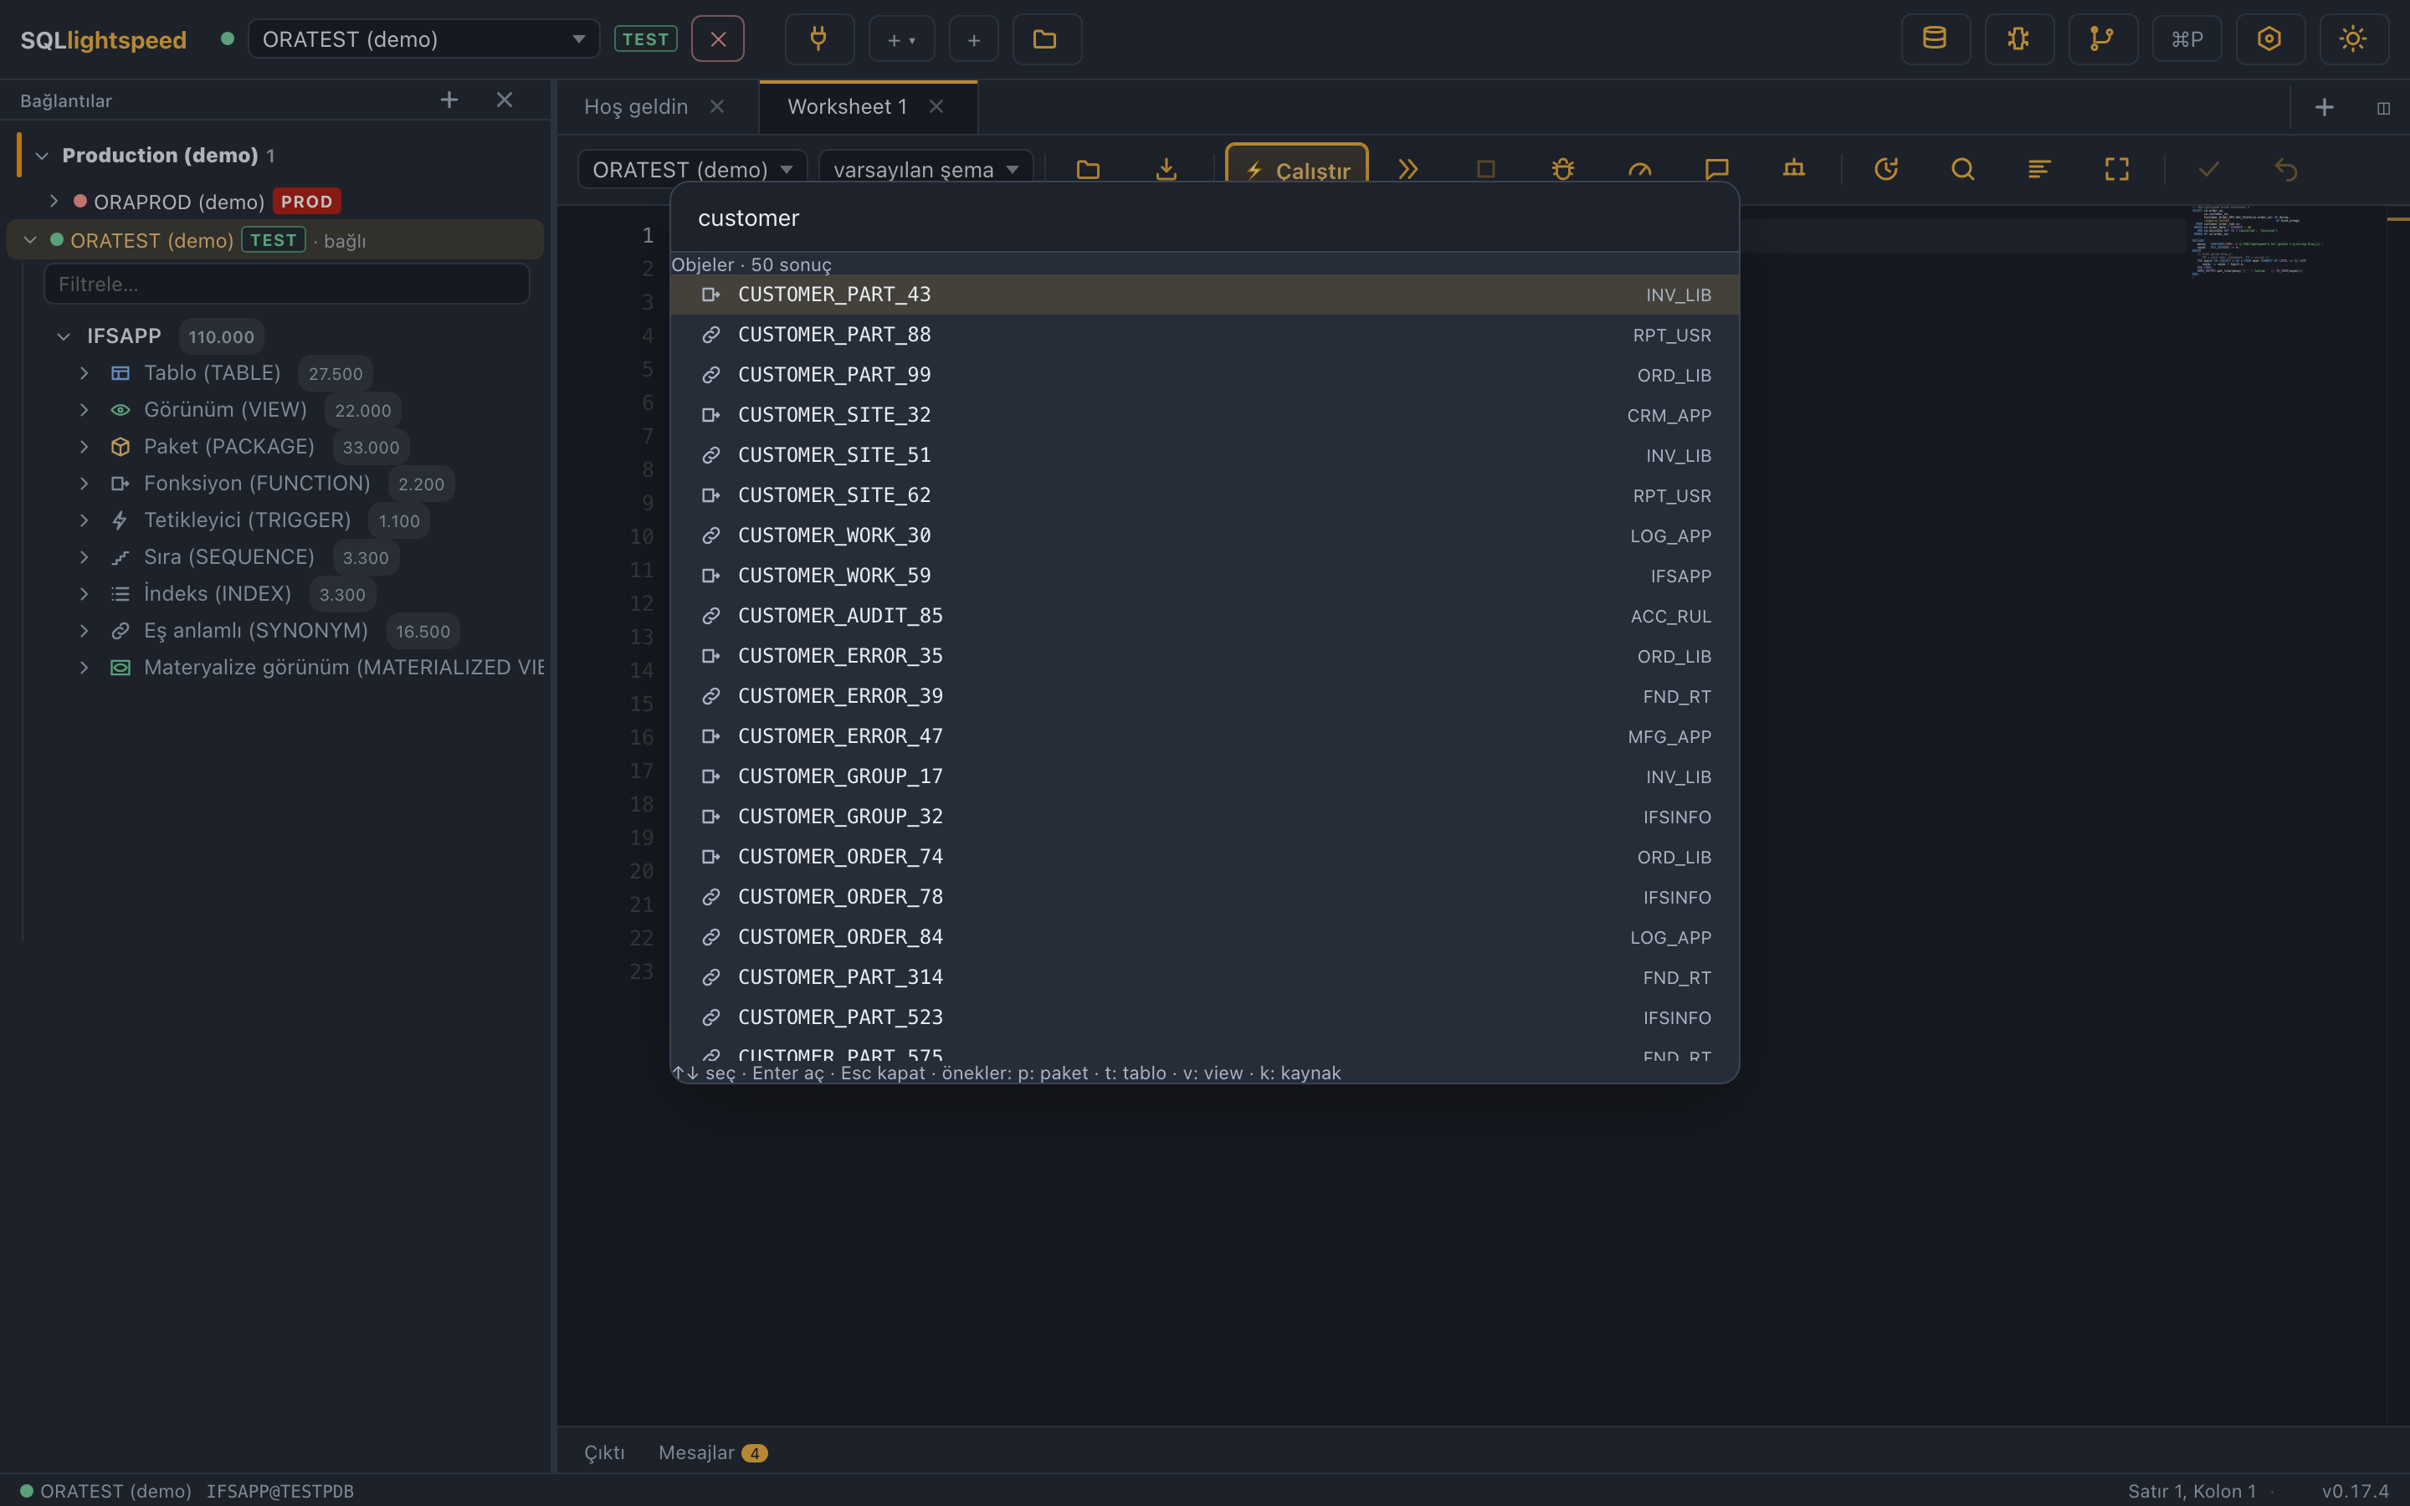Open the database icon in top right toolbar
This screenshot has width=2410, height=1506.
(x=1934, y=38)
